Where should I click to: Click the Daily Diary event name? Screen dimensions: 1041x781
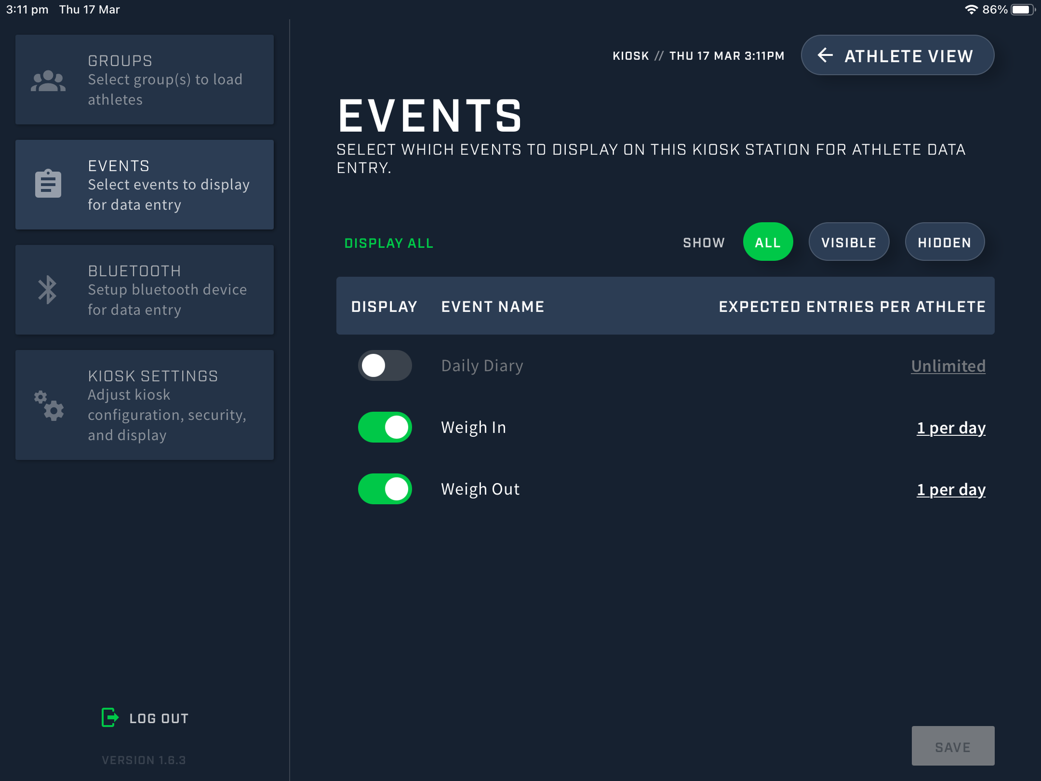pos(482,366)
